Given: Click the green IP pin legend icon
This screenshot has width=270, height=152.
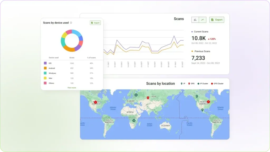Looking at the screenshot, I should [x=182, y=83].
